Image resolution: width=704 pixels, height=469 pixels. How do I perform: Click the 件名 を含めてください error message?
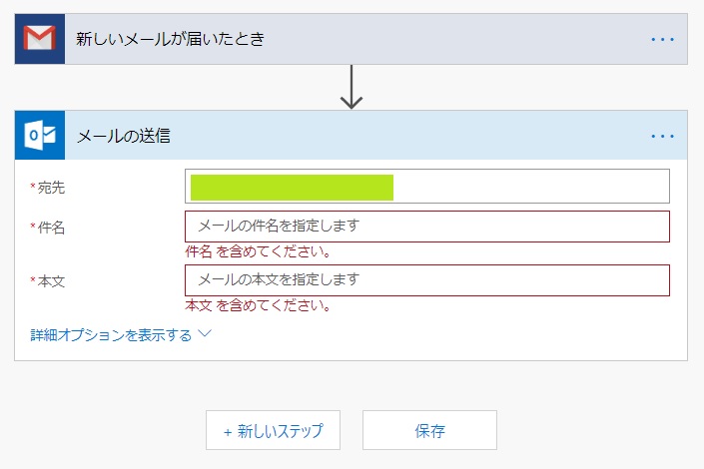pyautogui.click(x=259, y=251)
